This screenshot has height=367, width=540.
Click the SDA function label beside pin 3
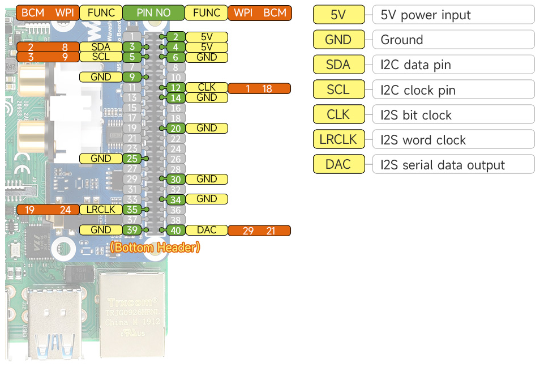point(101,47)
